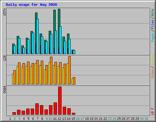This screenshot has height=122, width=156.
Task: Click the orange visits bar for day 10
Action: (51, 70)
